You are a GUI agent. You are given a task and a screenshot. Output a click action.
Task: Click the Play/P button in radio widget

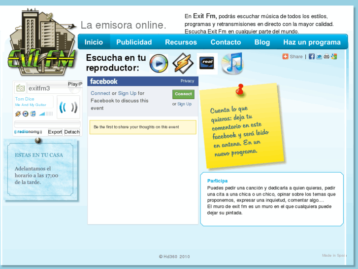coord(75,84)
